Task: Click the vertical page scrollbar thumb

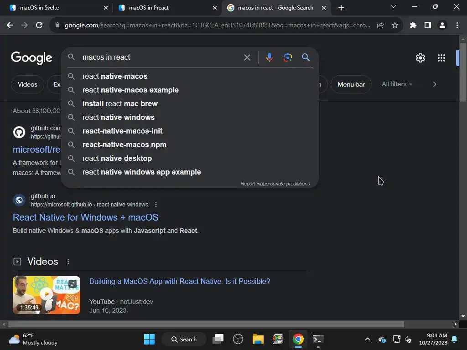Action: point(463,72)
